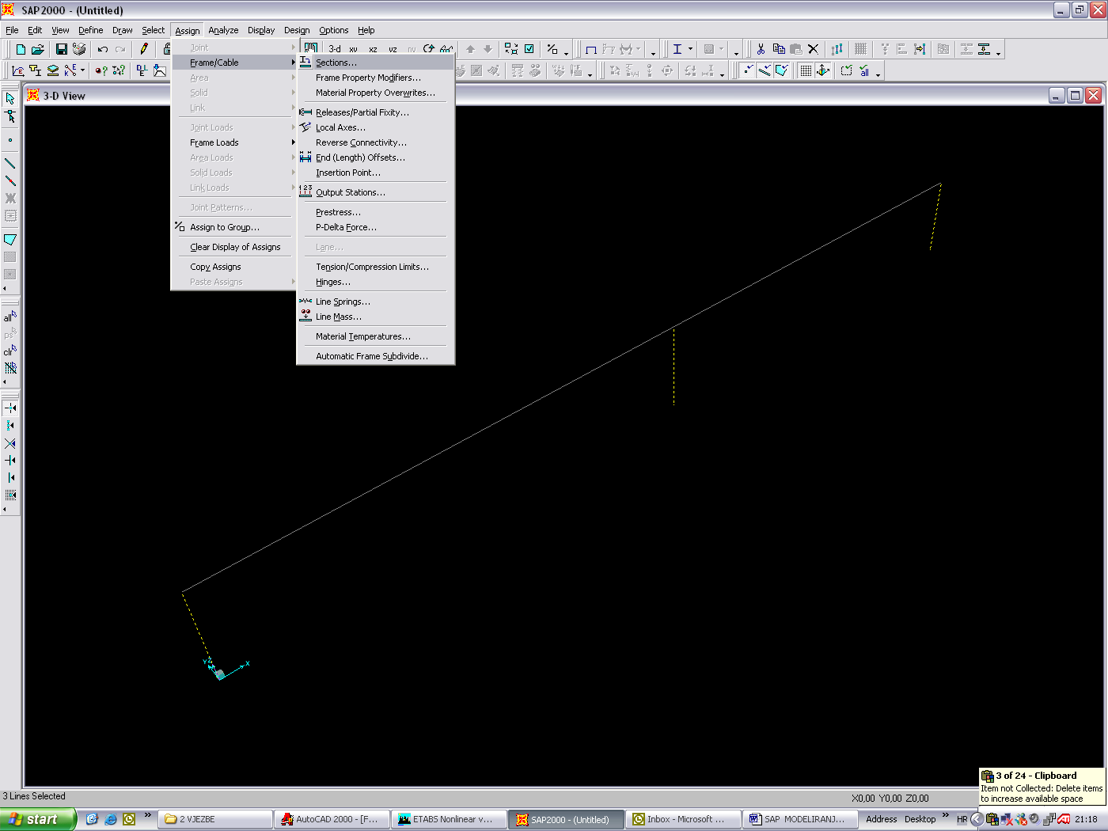
Task: Open the Define menu
Action: [91, 30]
